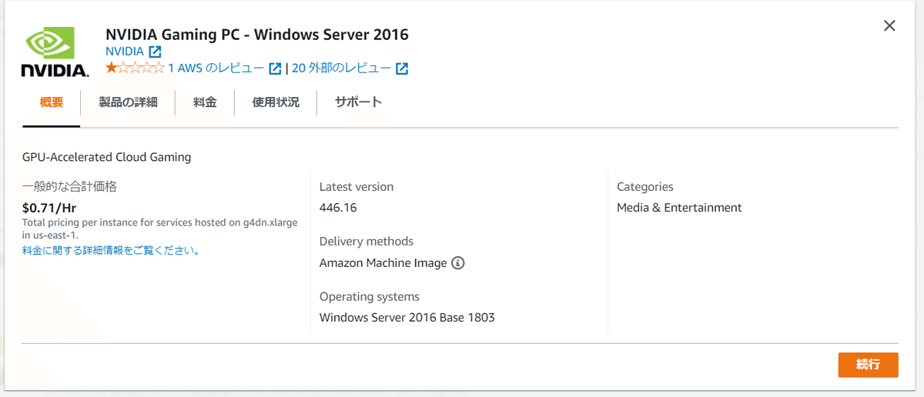Click the Media & Entertainment category text
924x397 pixels.
pos(679,208)
